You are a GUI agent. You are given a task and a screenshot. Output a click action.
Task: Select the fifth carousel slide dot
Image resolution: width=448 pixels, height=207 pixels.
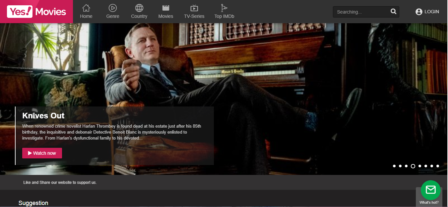[420, 166]
